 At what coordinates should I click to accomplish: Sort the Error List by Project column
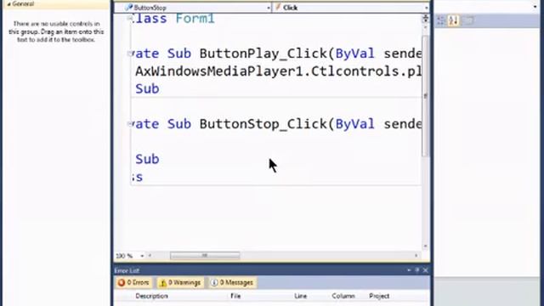(379, 296)
